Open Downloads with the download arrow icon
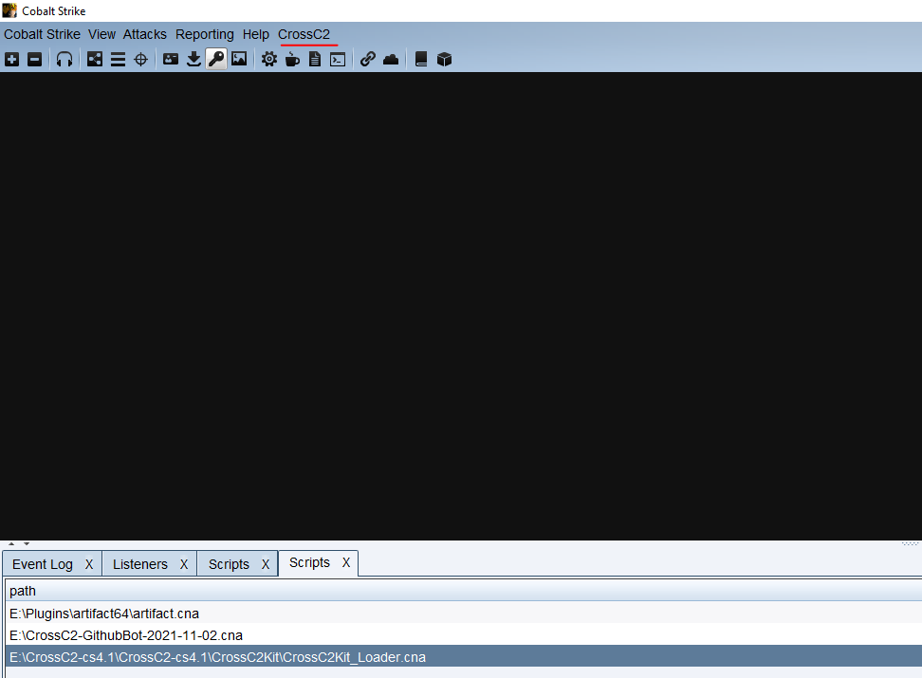The height and width of the screenshot is (678, 922). [194, 59]
